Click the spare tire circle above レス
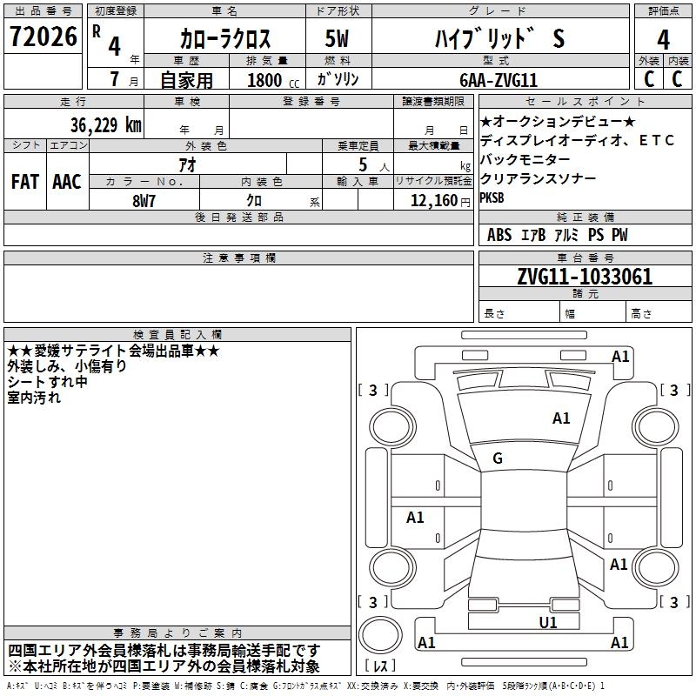Viewport: 696px width, 696px height. pos(380,635)
